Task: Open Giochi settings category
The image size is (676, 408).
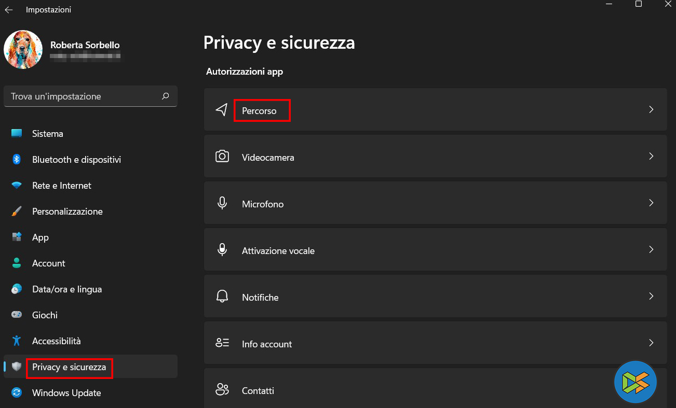Action: pyautogui.click(x=45, y=315)
